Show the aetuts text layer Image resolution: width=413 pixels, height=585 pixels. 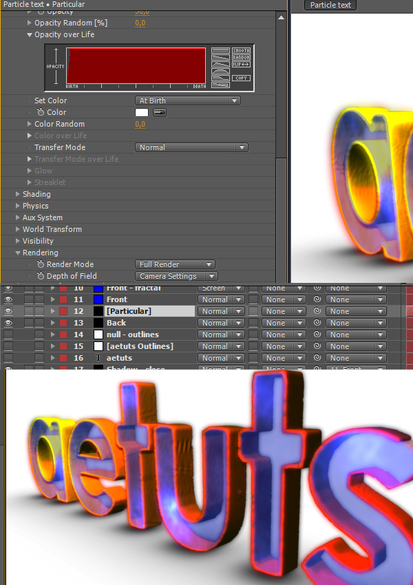pos(8,358)
